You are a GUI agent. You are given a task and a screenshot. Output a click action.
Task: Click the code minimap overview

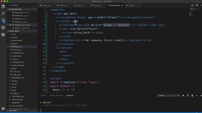[x=194, y=12]
